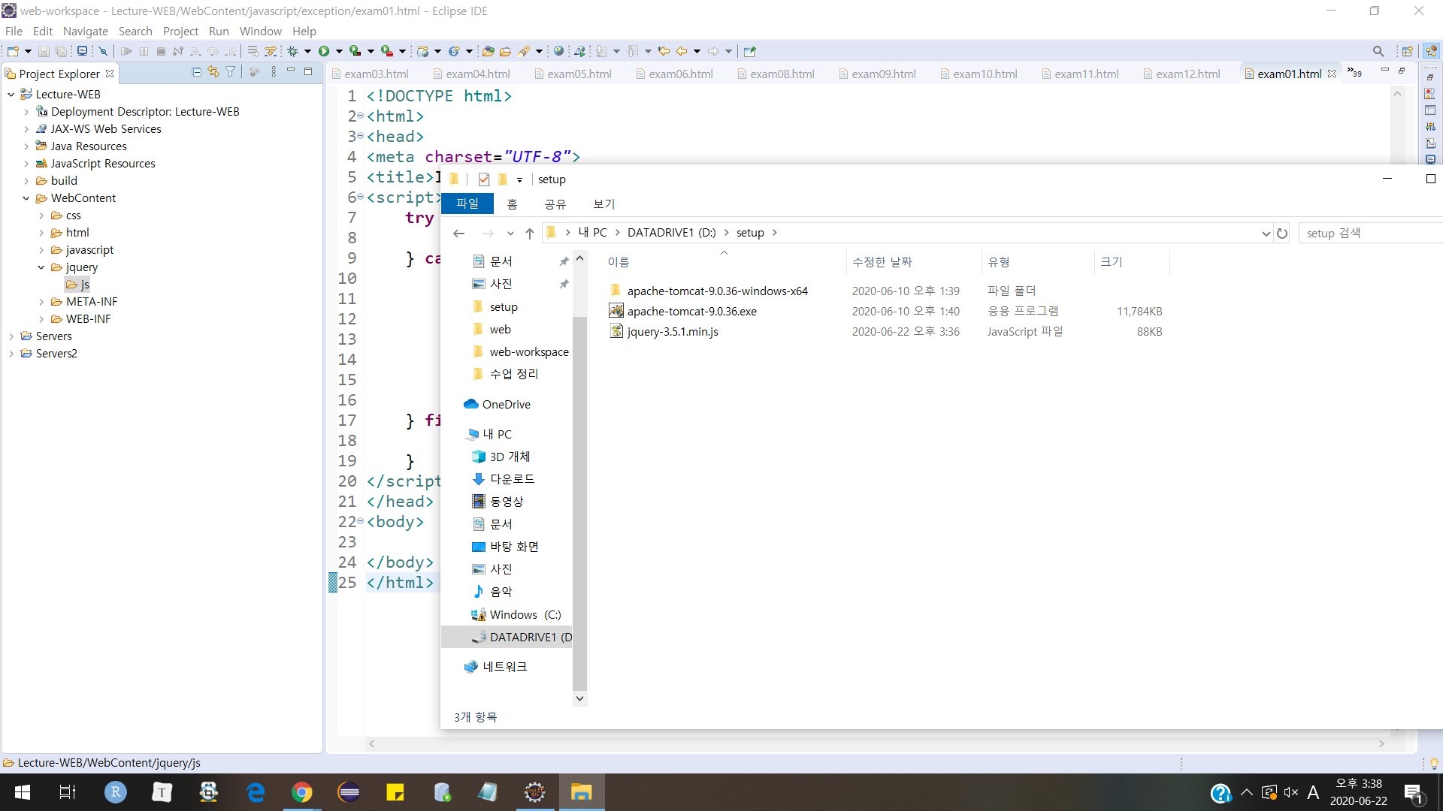Click DATADRIVE1 (D:) breadcrumb
1443x811 pixels.
tap(671, 233)
